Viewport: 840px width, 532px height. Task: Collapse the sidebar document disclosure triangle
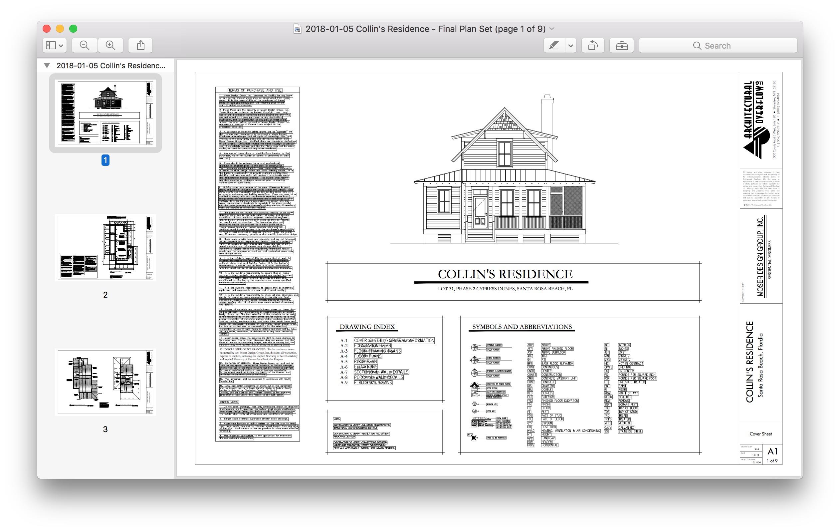[x=47, y=66]
